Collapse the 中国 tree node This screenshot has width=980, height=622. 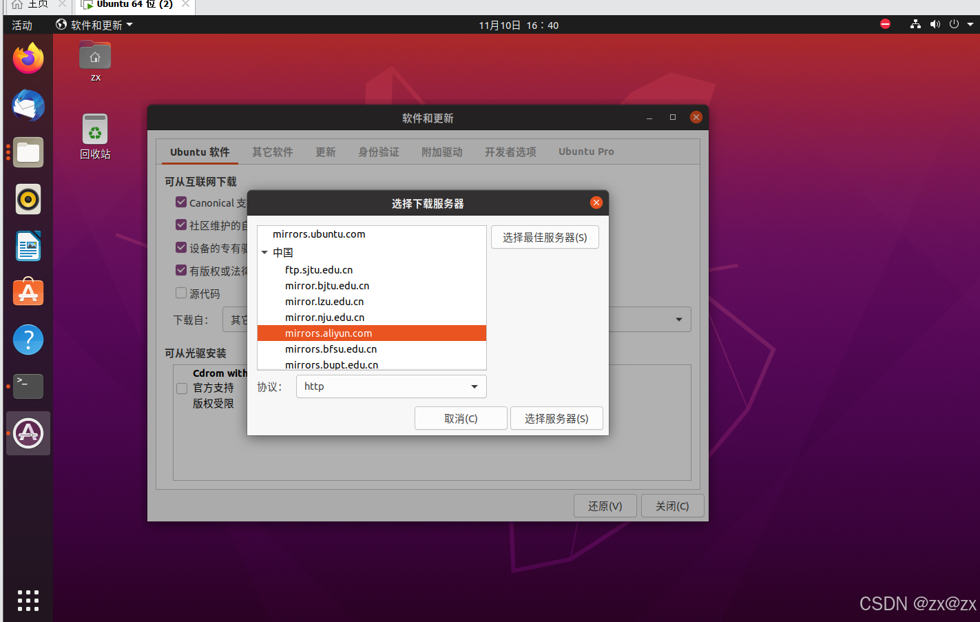[264, 253]
